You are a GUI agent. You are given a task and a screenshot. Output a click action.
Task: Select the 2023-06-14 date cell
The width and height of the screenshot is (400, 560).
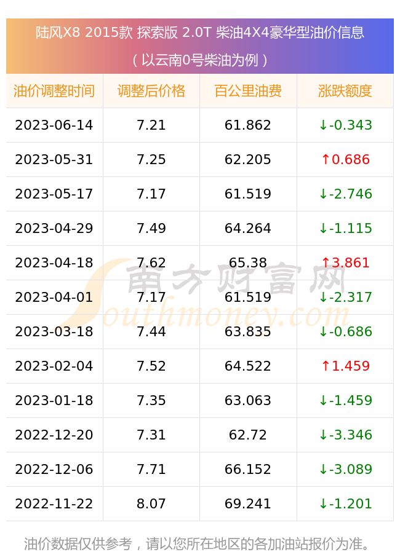tap(54, 125)
